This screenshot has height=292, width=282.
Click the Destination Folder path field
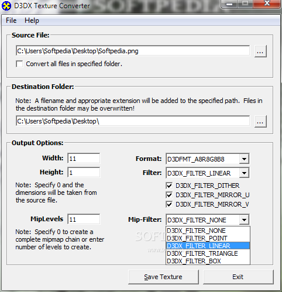(x=133, y=121)
